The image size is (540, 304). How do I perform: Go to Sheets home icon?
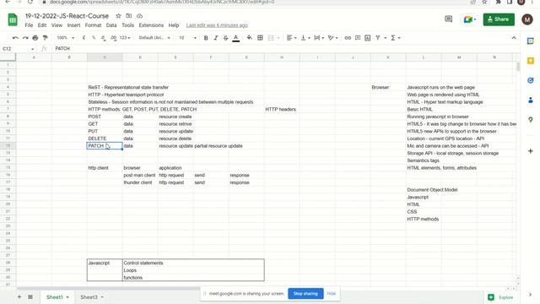13,19
